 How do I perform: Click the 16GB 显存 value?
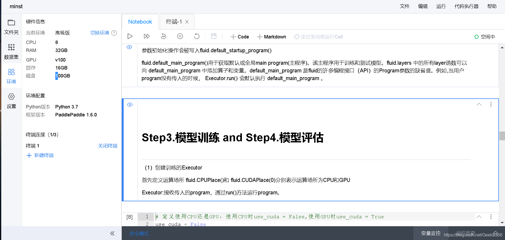[61, 68]
